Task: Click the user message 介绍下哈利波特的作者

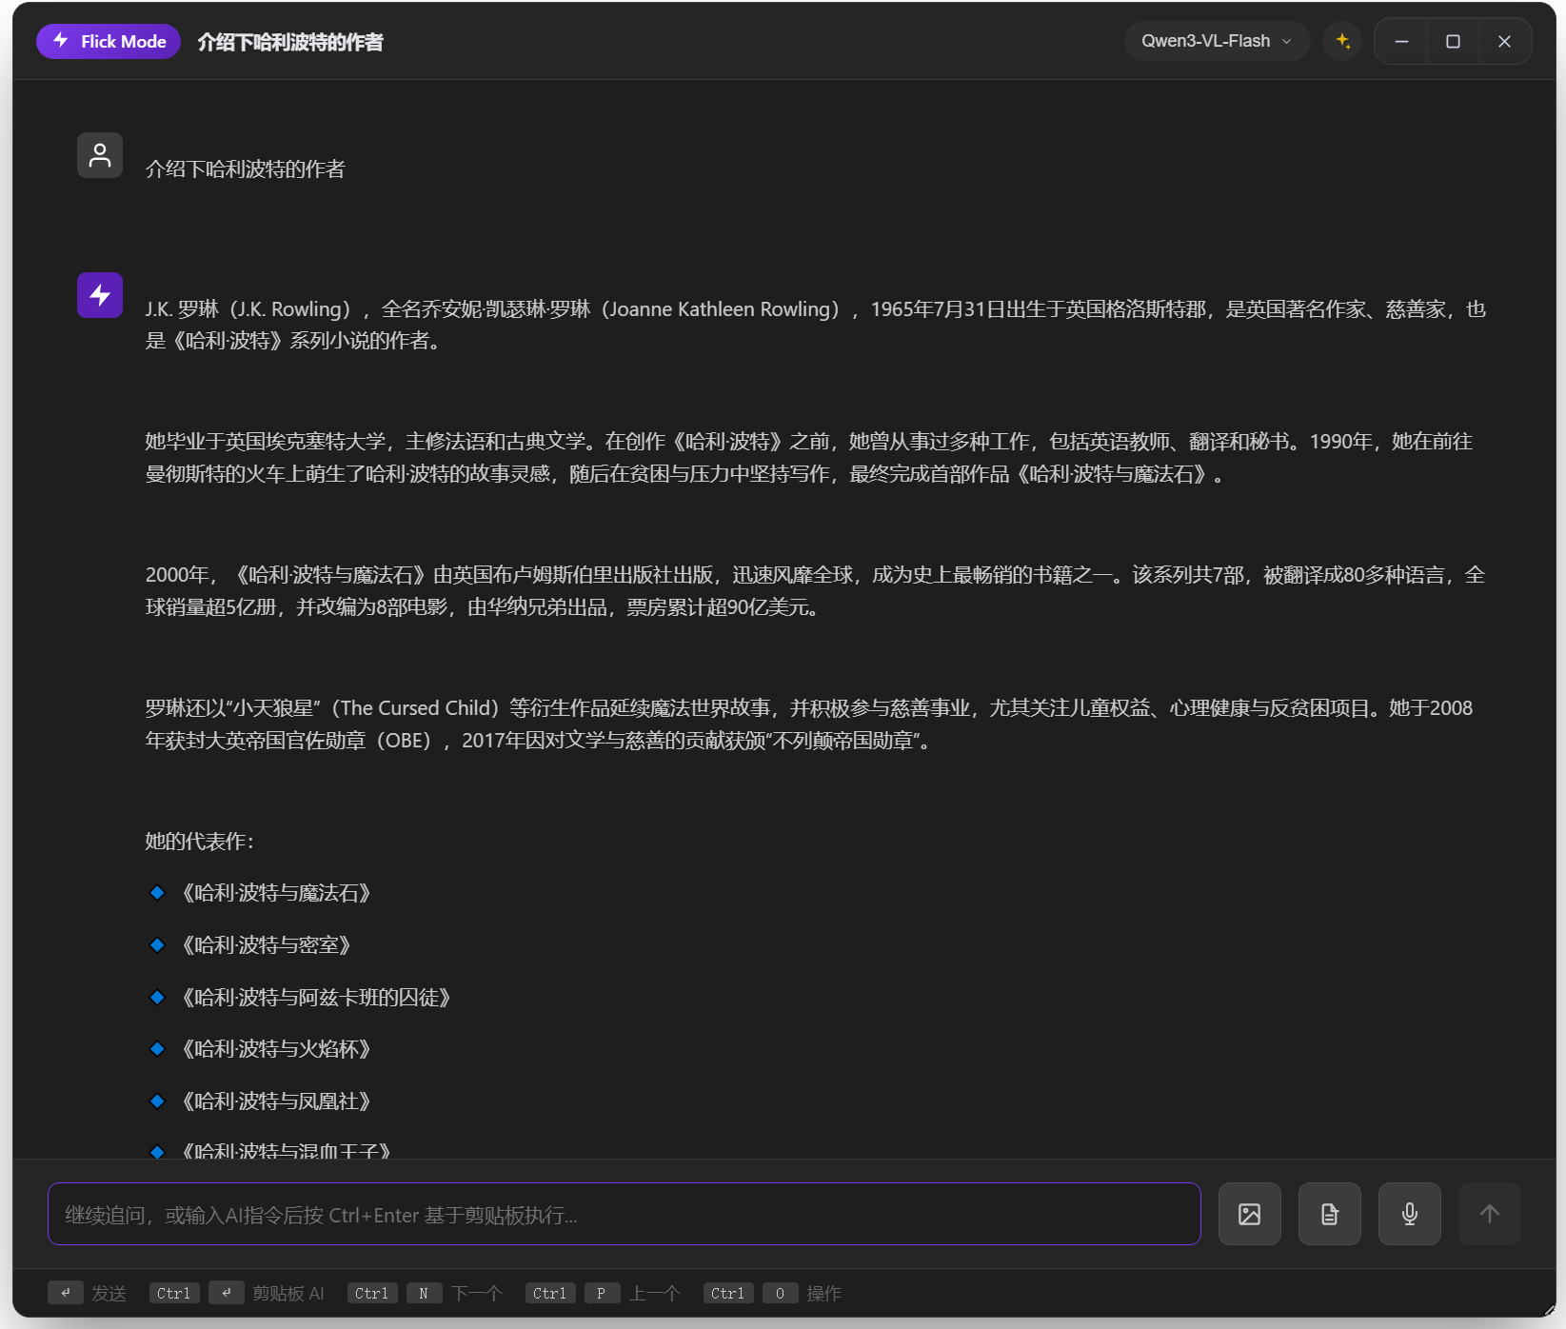Action: click(x=245, y=169)
